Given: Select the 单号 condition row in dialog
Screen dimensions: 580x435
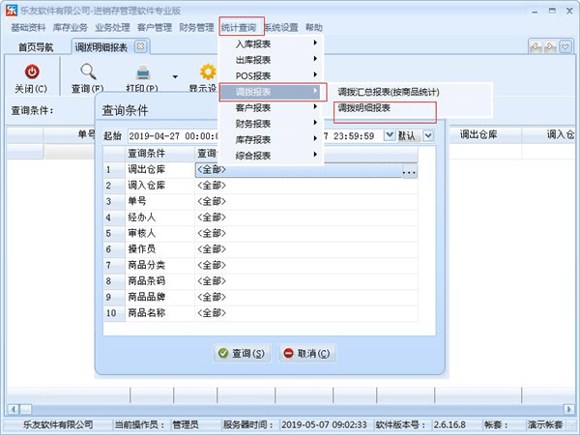Looking at the screenshot, I should [261, 202].
